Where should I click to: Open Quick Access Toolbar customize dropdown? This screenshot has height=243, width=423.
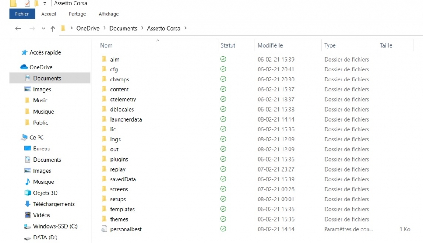point(45,3)
